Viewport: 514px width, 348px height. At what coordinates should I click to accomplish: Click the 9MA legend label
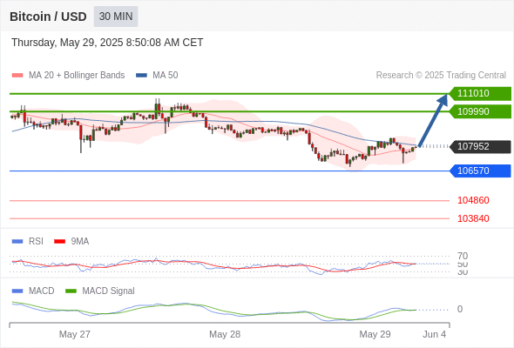tap(80, 242)
